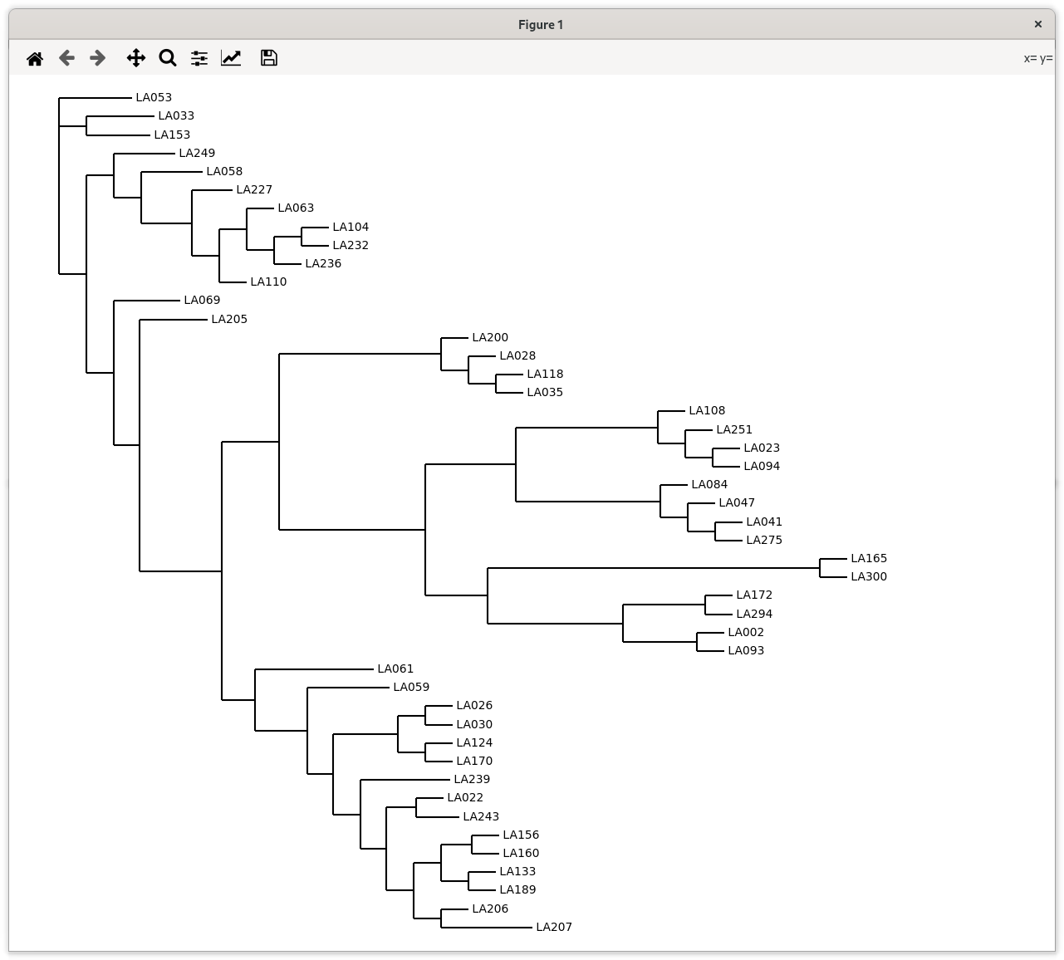1064x960 pixels.
Task: Select the Zoom magnifier tool
Action: tap(168, 58)
